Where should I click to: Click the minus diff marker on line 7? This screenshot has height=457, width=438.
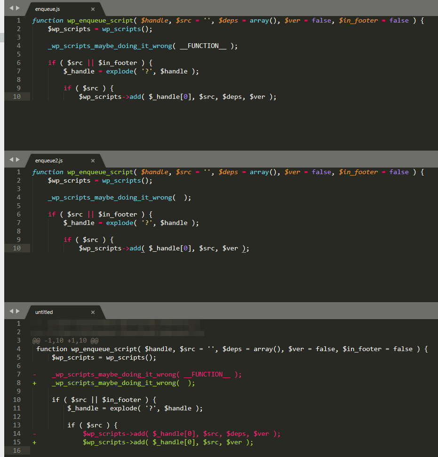[x=33, y=374]
